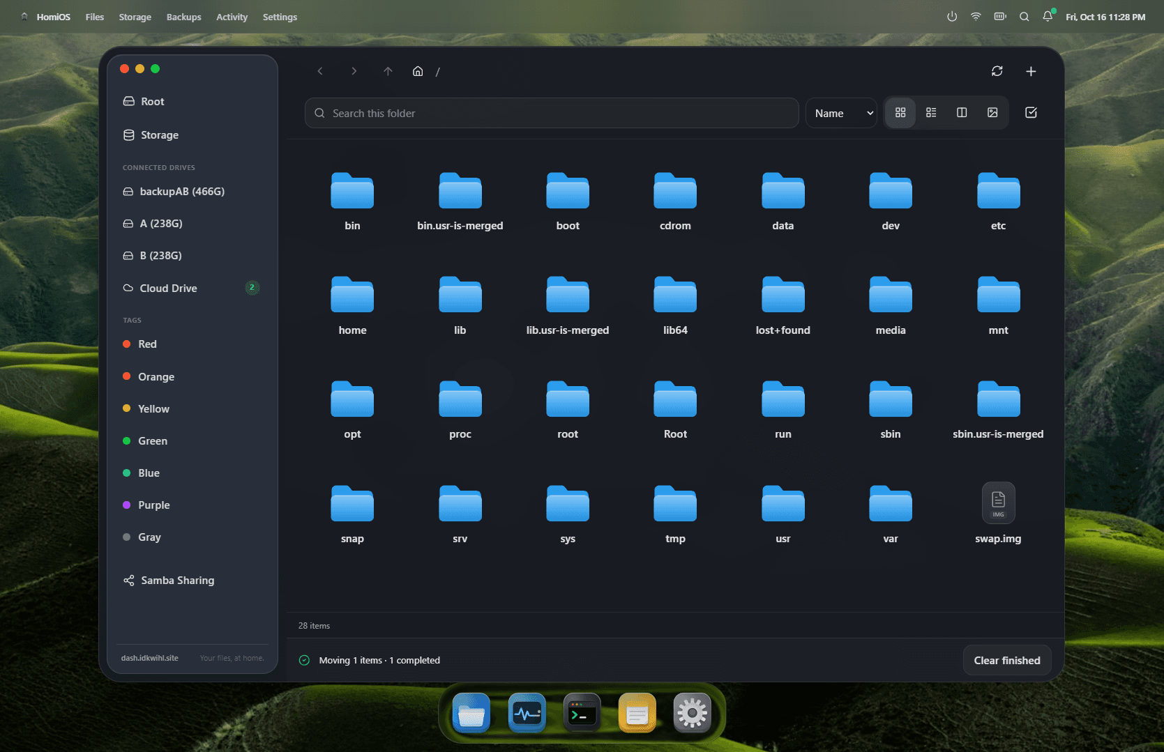The height and width of the screenshot is (752, 1164).
Task: Open backupAB (466G) drive
Action: (x=192, y=192)
